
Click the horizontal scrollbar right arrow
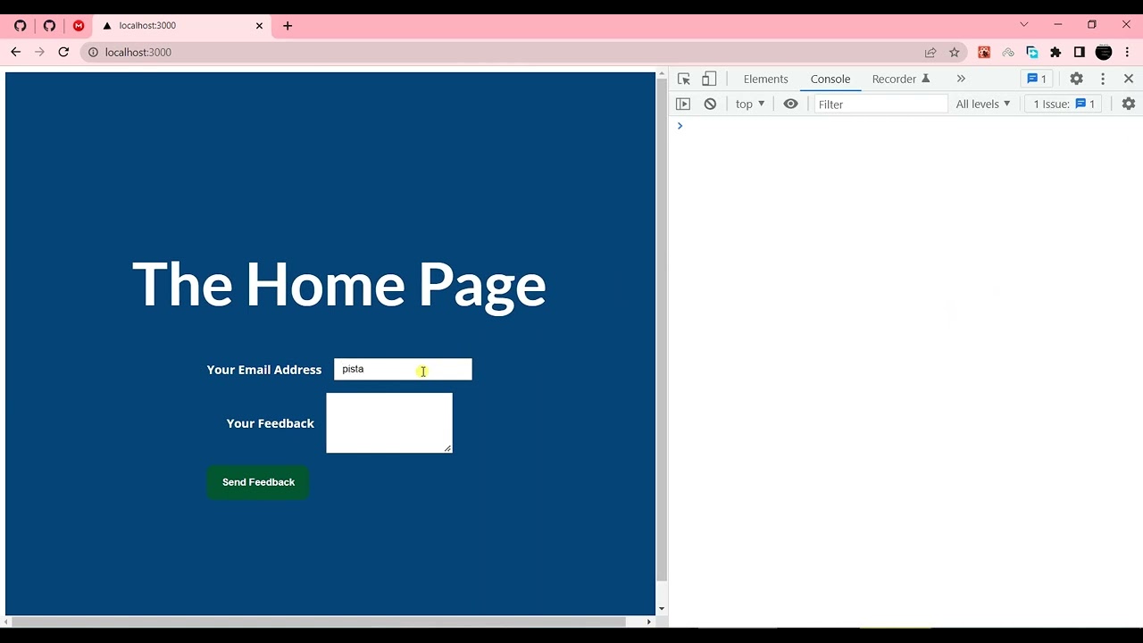tap(649, 622)
